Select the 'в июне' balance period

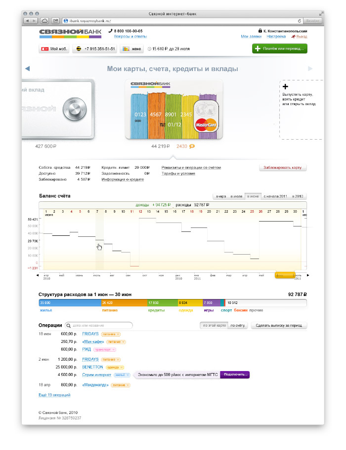click(x=252, y=196)
